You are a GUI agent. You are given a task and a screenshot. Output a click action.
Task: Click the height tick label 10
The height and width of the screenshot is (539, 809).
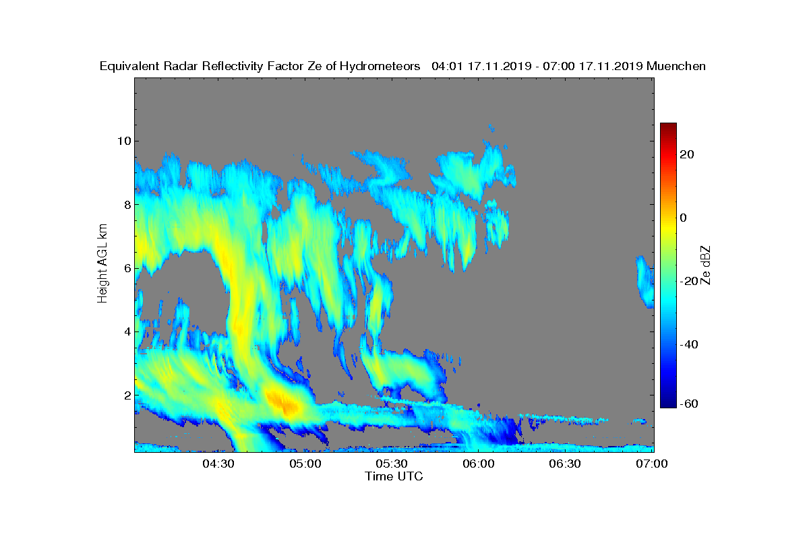[123, 141]
